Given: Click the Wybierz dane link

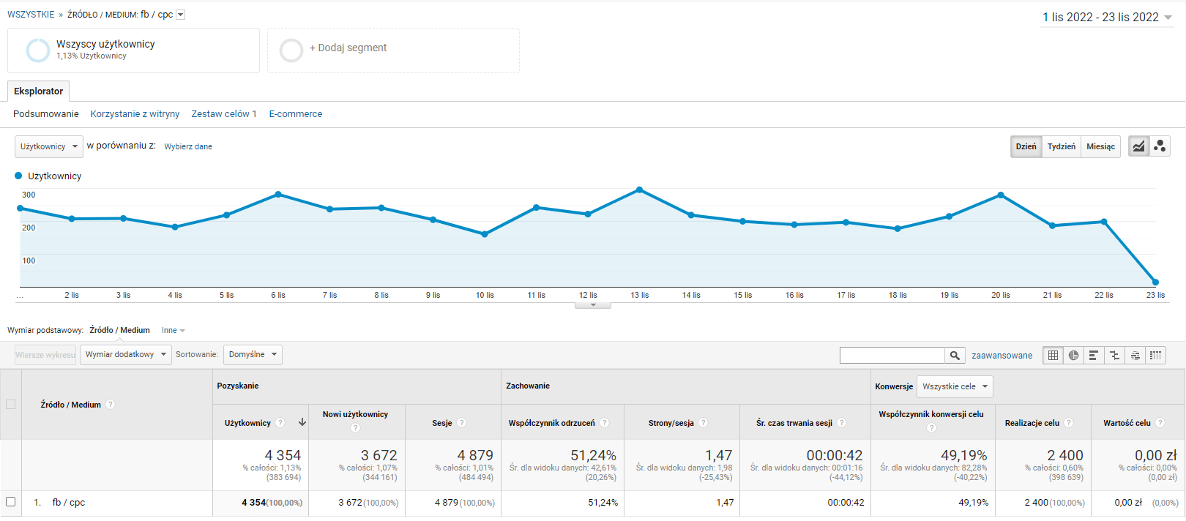Looking at the screenshot, I should pyautogui.click(x=188, y=147).
